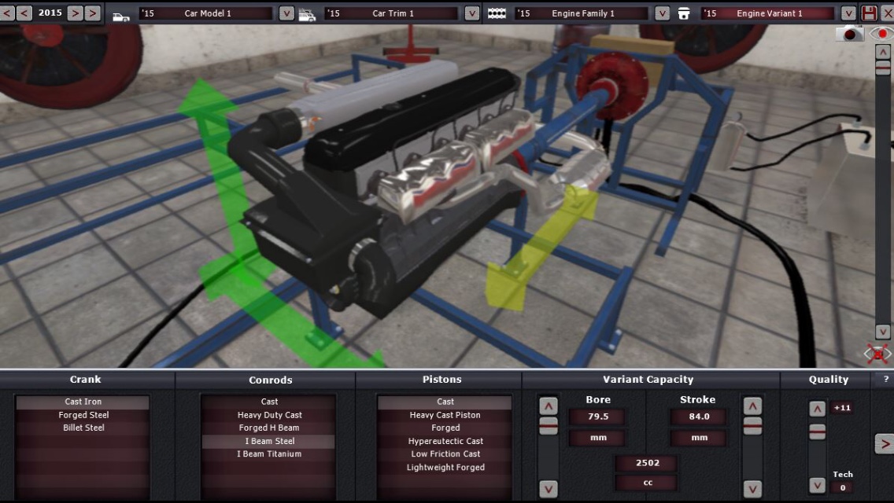Advance to next year with single arrow
Image resolution: width=894 pixels, height=503 pixels.
click(75, 13)
